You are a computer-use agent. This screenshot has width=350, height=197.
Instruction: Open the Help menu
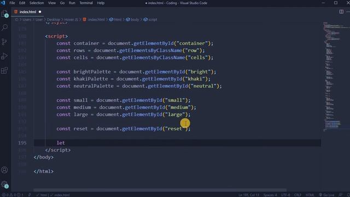coord(101,3)
